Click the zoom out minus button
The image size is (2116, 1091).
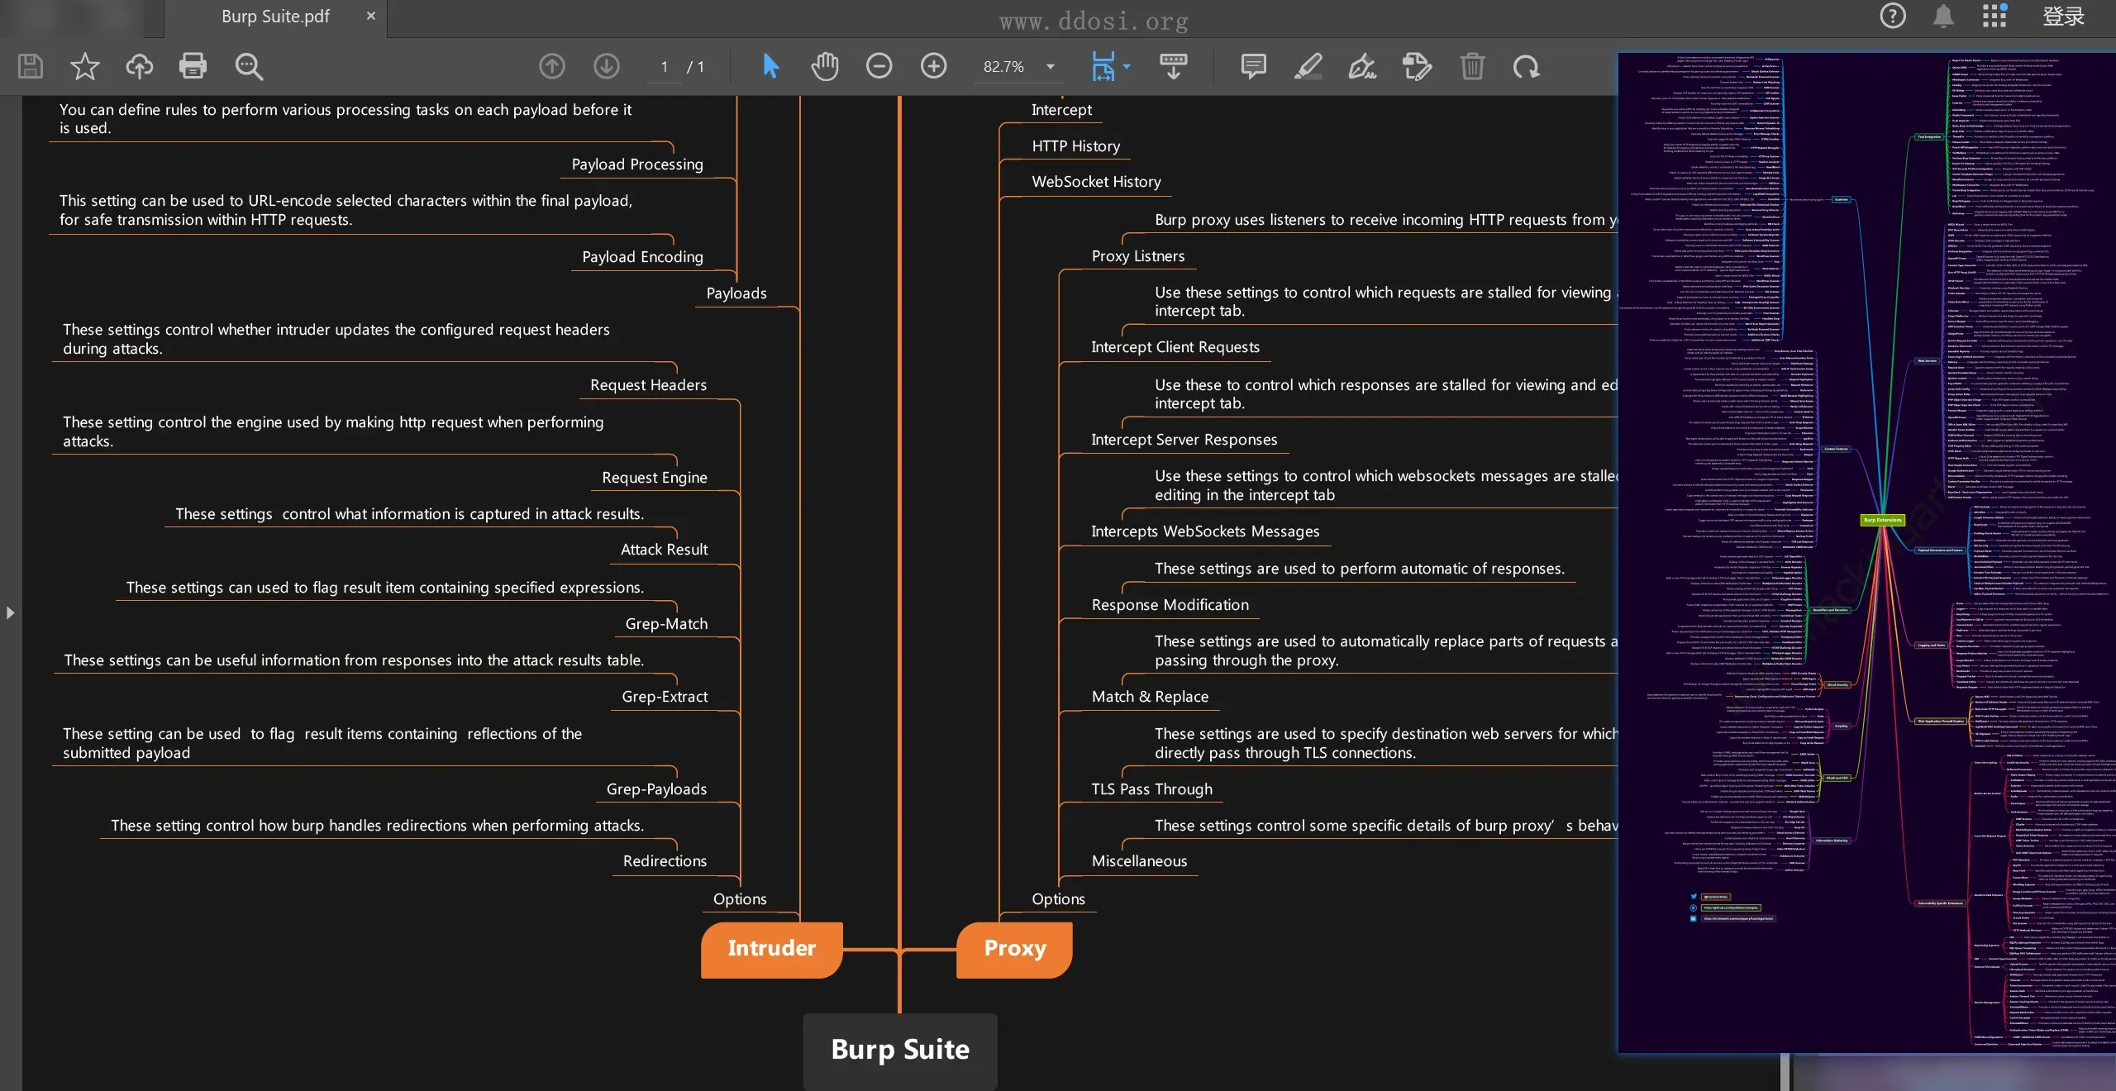click(879, 66)
